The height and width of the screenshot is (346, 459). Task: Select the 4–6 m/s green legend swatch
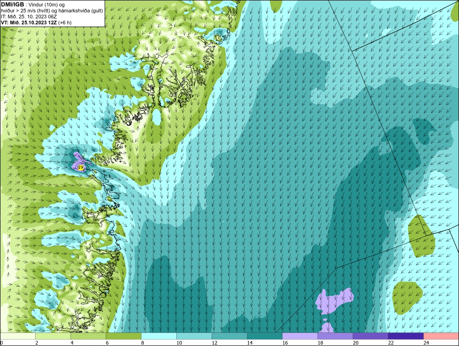click(88, 336)
